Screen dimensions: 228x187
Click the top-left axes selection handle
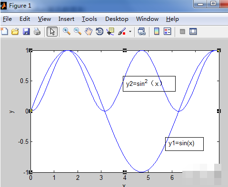[x=30, y=50]
